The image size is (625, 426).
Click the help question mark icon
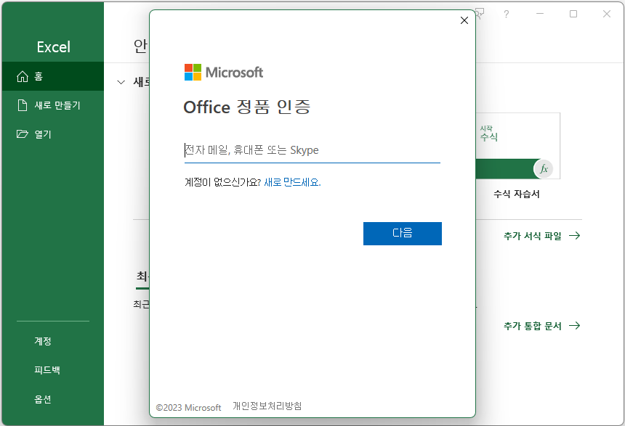click(x=507, y=14)
